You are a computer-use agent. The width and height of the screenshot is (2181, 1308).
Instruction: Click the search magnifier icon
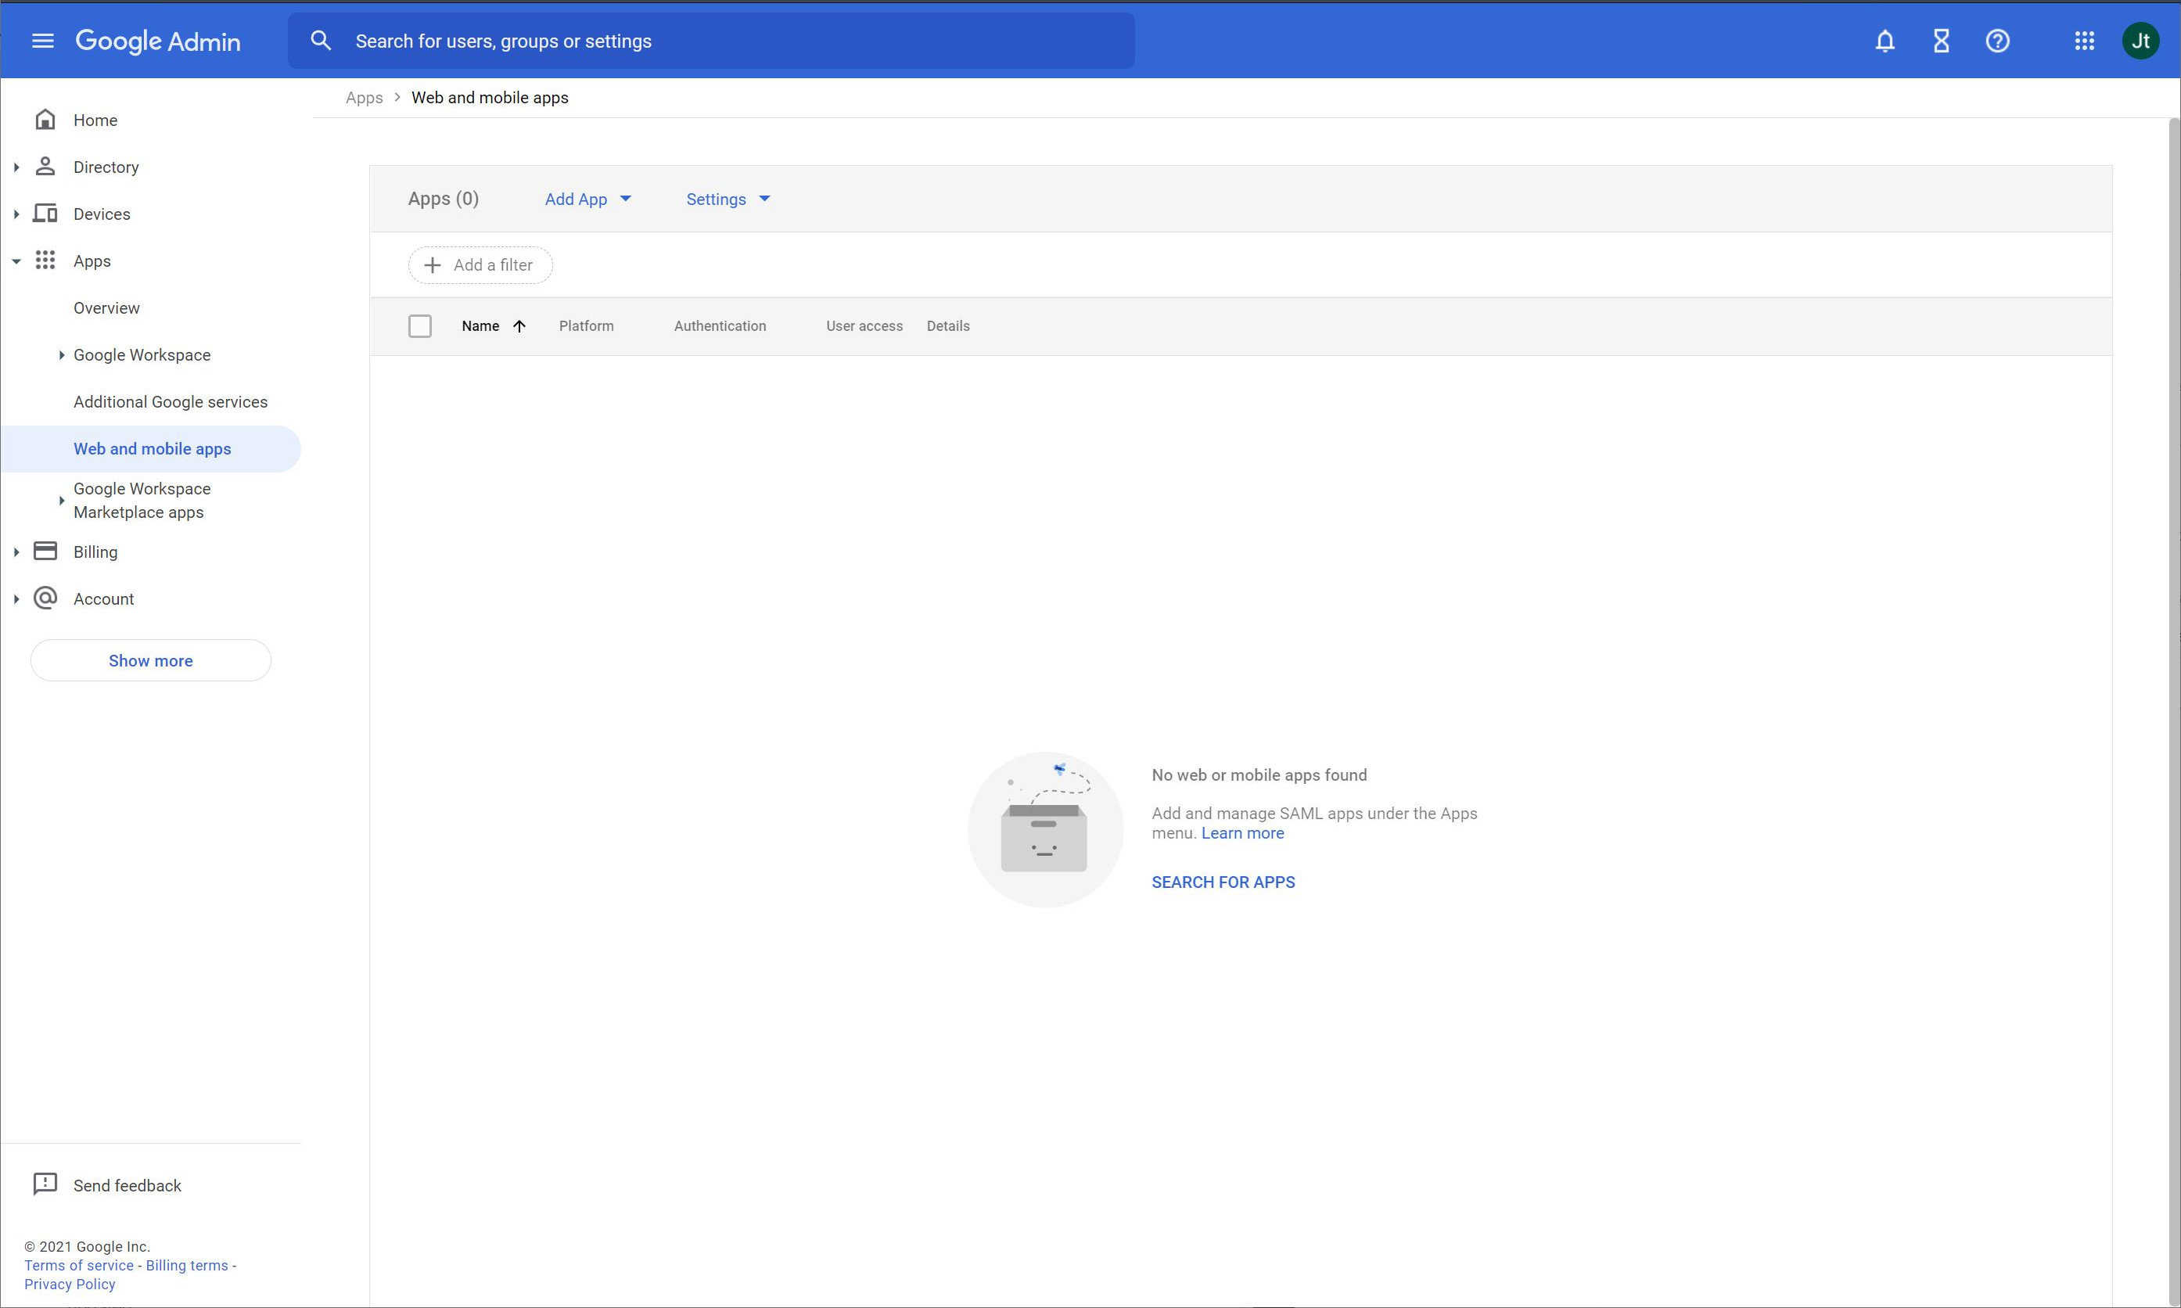[321, 41]
